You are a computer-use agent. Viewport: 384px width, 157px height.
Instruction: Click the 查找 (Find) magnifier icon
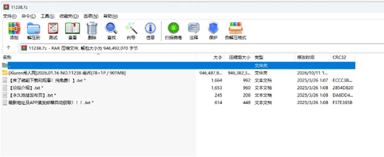(x=111, y=28)
